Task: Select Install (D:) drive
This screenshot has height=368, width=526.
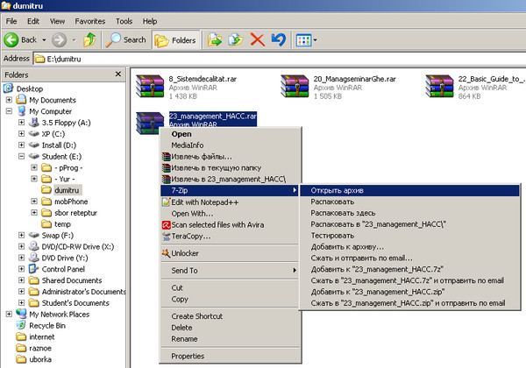Action: click(59, 145)
